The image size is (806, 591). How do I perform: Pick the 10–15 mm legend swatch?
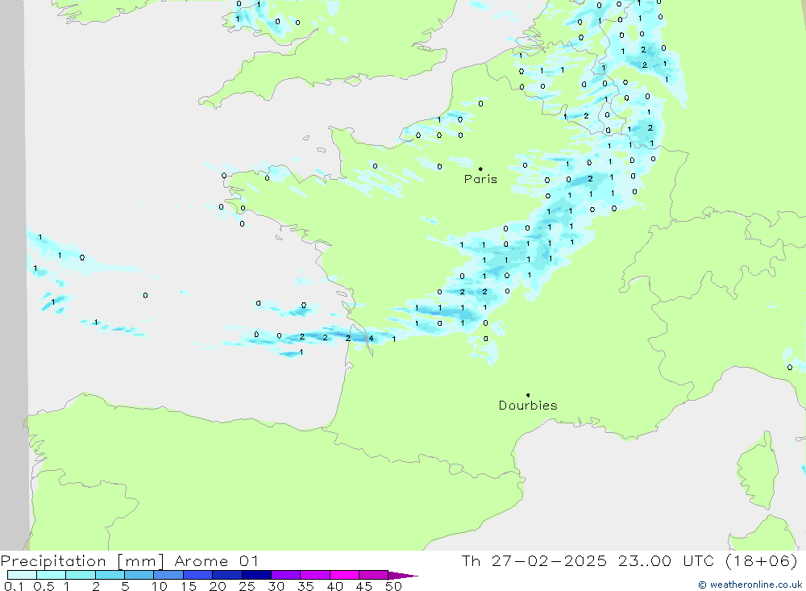tap(168, 575)
